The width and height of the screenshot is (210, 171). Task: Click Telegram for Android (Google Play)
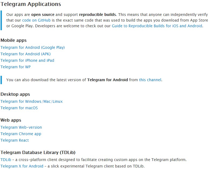33,47
